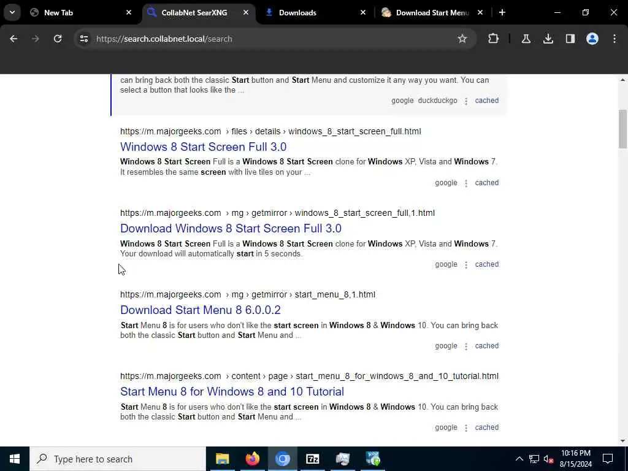Image resolution: width=628 pixels, height=471 pixels.
Task: Show hidden system tray icons
Action: tap(519, 459)
